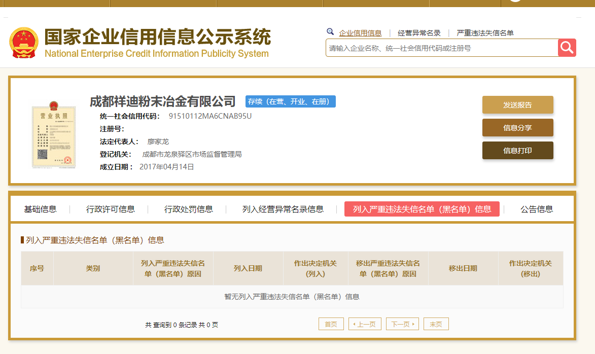Screen dimensions: 595x354
Task: Open 列入经营异常名录信息 tab
Action: (283, 209)
